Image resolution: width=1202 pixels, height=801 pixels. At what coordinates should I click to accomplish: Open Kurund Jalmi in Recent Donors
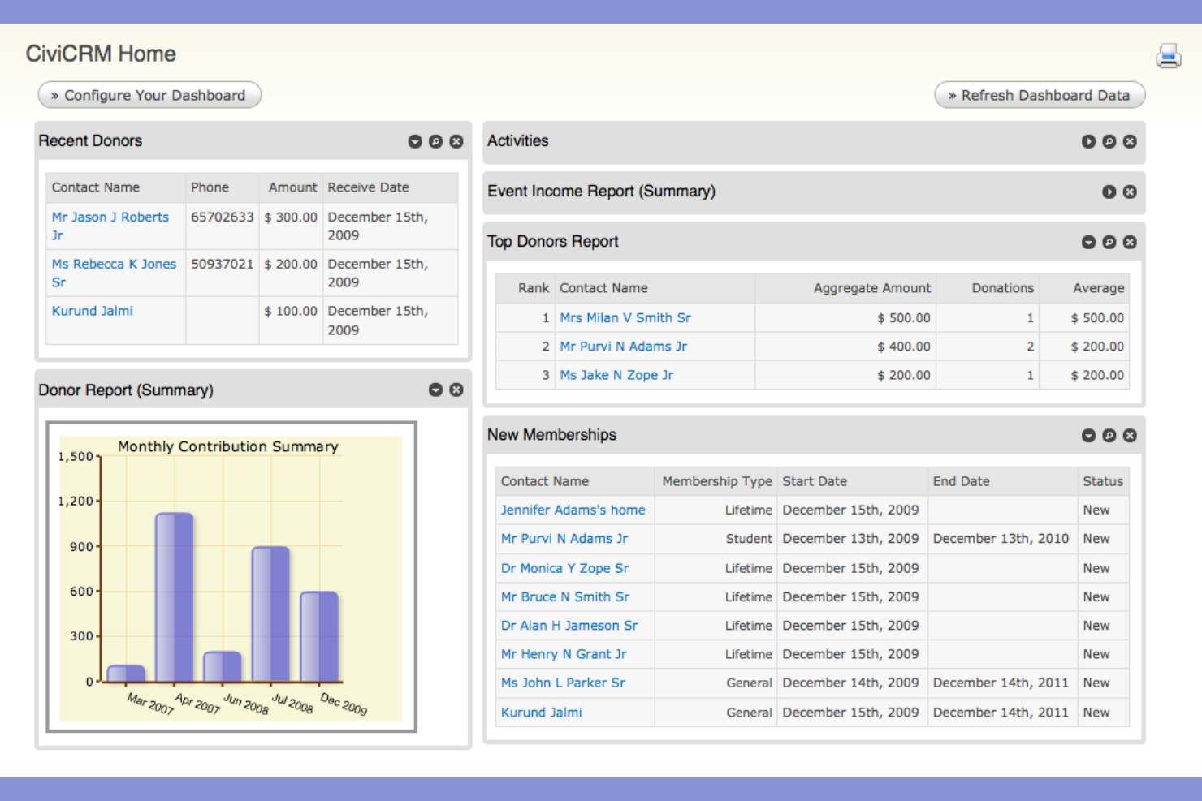coord(93,311)
